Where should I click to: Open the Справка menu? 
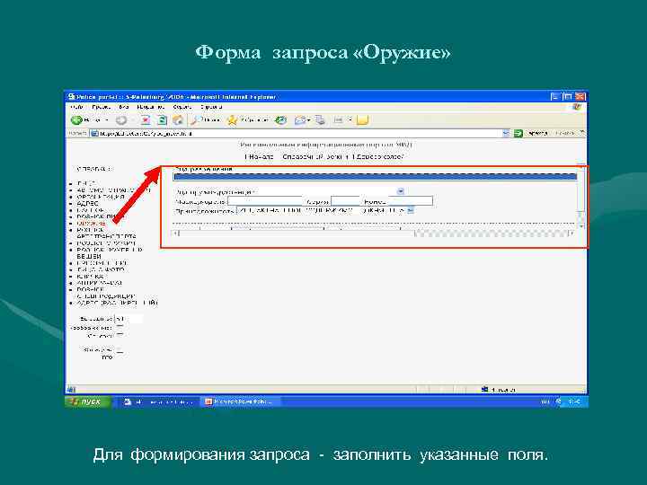pyautogui.click(x=211, y=107)
